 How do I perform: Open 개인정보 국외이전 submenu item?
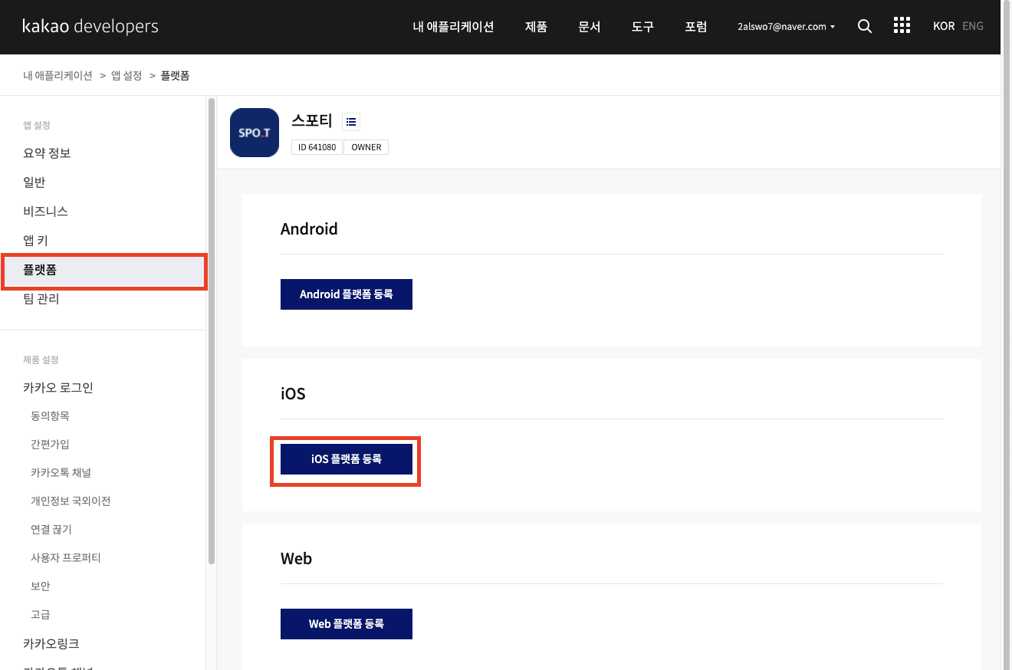71,501
